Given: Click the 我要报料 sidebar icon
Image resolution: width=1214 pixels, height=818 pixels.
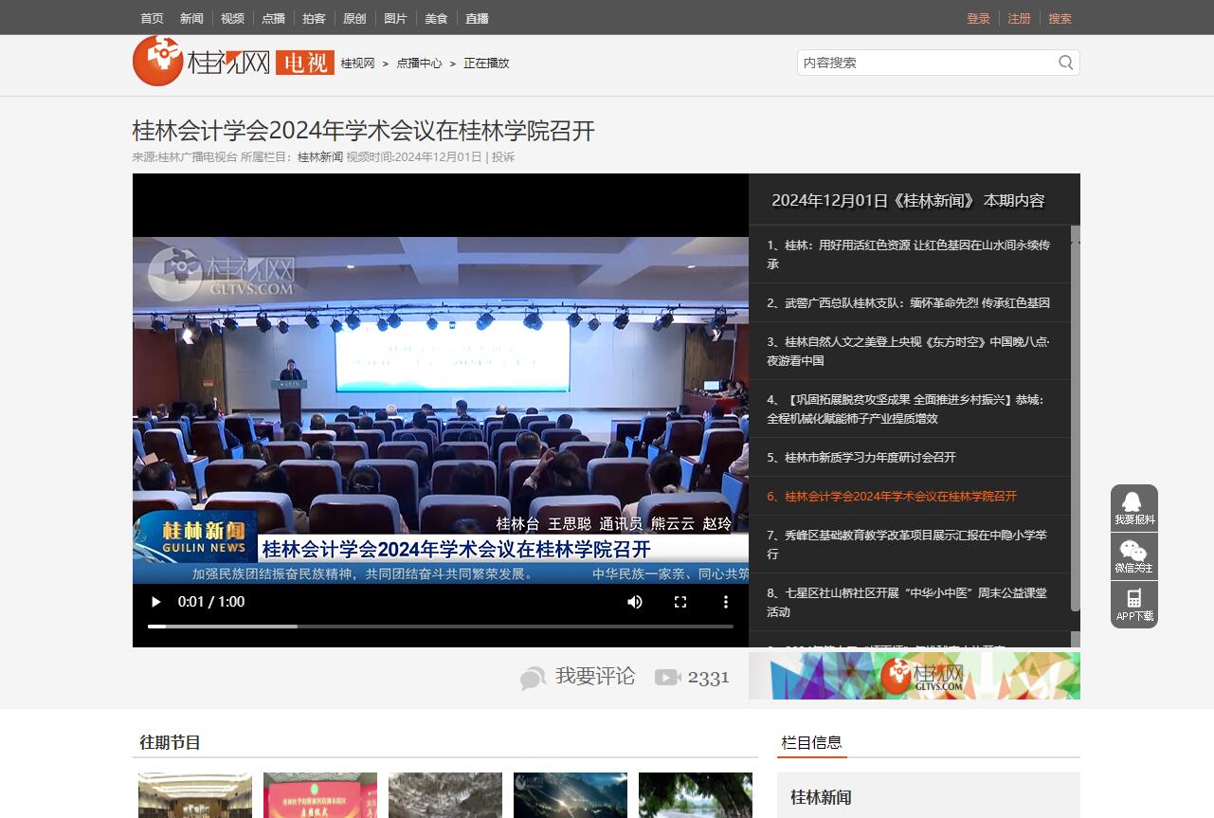Looking at the screenshot, I should 1133,507.
